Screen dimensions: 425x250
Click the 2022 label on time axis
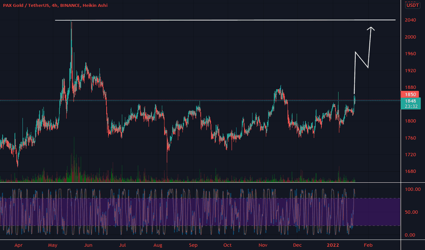[333, 245]
